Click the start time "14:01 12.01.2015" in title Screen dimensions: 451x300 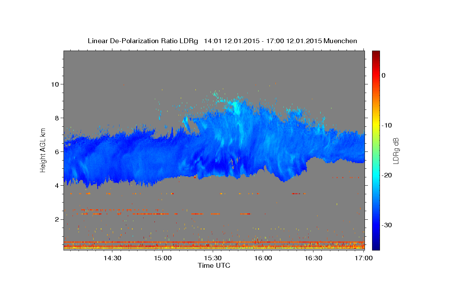pyautogui.click(x=231, y=41)
